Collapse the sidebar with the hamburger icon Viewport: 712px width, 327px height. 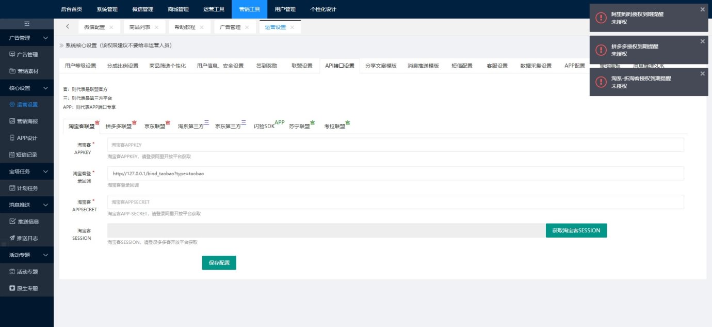click(27, 24)
